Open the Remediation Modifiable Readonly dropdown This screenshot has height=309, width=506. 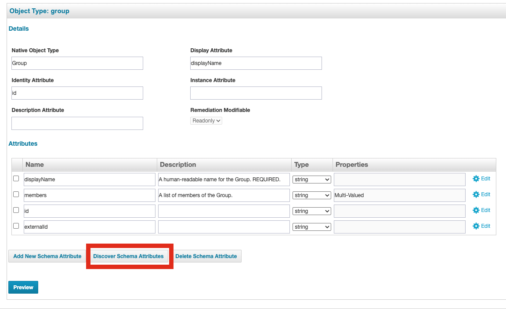[x=206, y=120]
